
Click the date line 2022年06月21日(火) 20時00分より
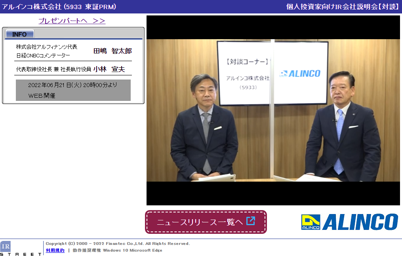coord(72,85)
